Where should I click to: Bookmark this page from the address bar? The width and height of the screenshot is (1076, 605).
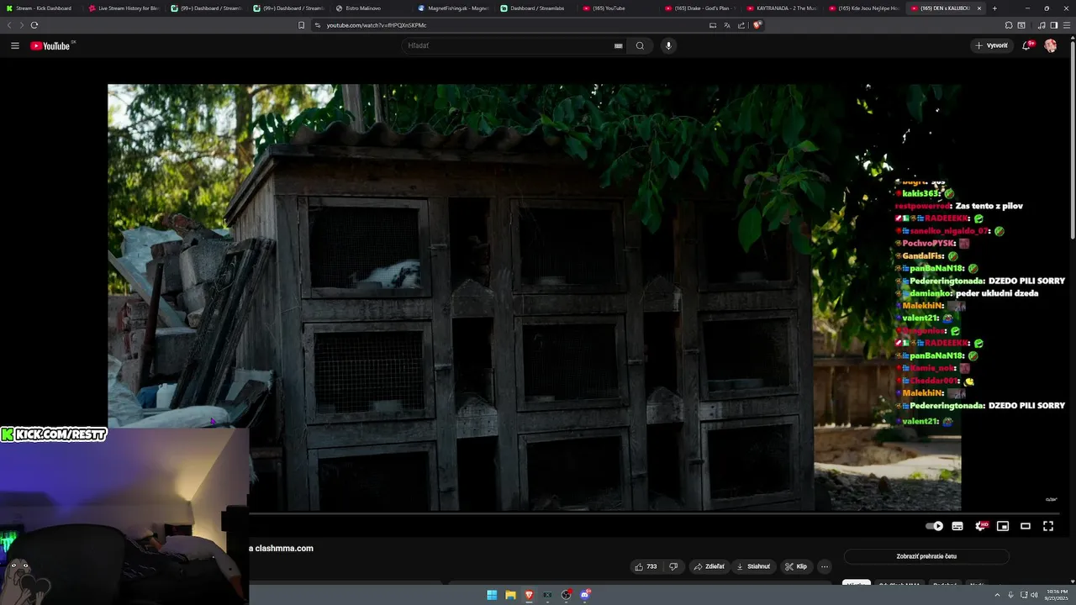(x=302, y=25)
